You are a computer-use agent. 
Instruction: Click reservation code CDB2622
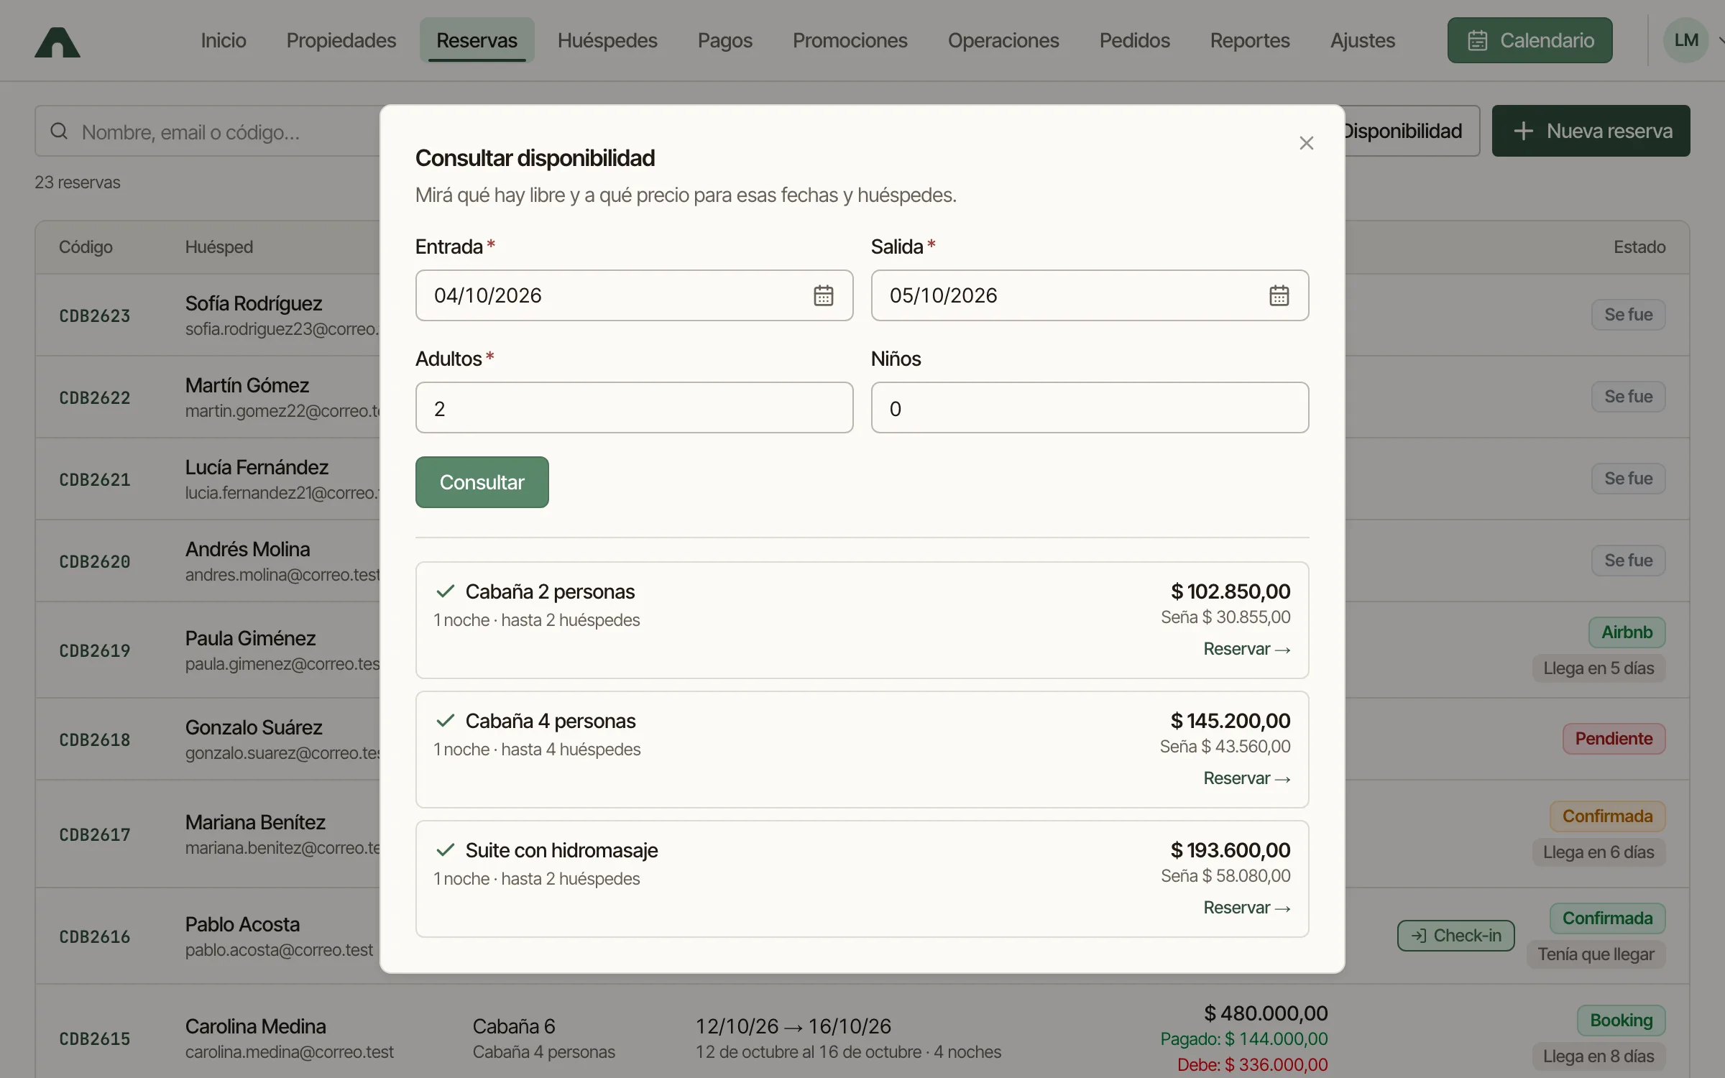tap(95, 397)
